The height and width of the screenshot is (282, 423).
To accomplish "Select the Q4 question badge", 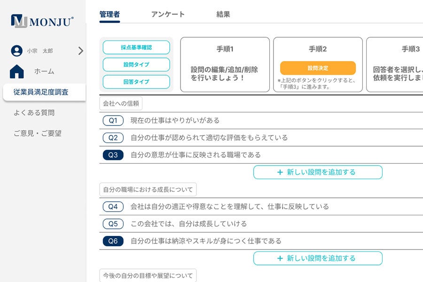I will point(113,206).
